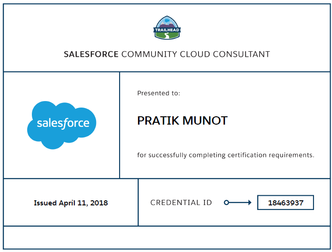The image size is (332, 252).
Task: Select the certificate title 'Salesforce Community Cloud Consultant'
Action: tap(167, 54)
